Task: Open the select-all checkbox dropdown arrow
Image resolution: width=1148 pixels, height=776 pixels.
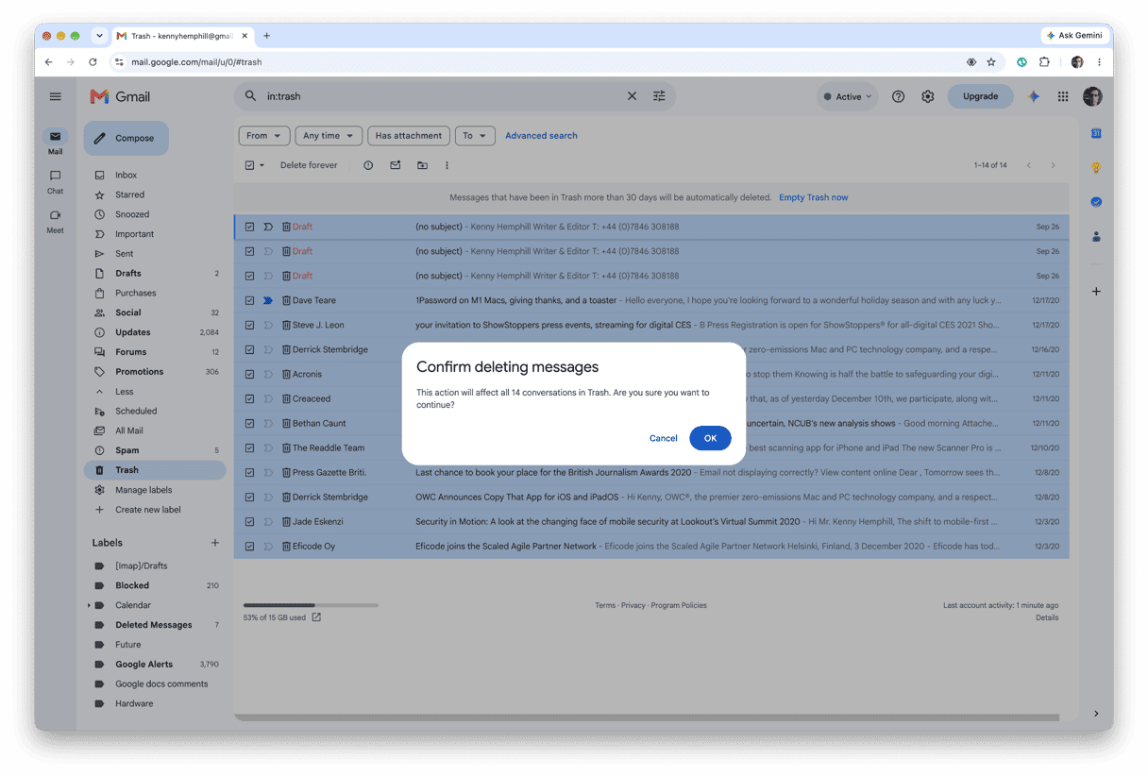Action: click(x=262, y=165)
